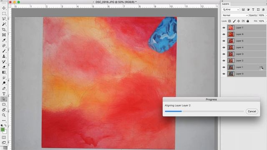Hide Layer 5 with its eye icon
The height and width of the screenshot is (150, 267).
coord(224,41)
